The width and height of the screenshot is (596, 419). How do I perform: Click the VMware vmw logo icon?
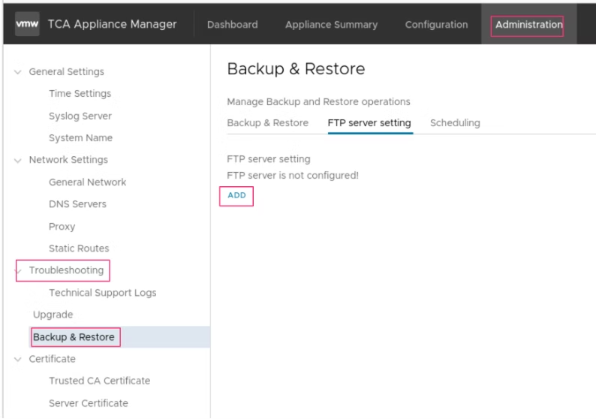[27, 24]
